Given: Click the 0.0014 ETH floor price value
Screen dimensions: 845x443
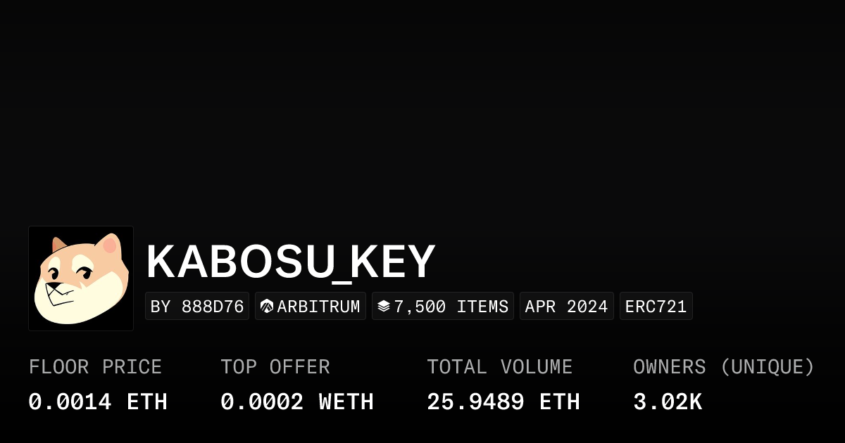Looking at the screenshot, I should coord(98,402).
